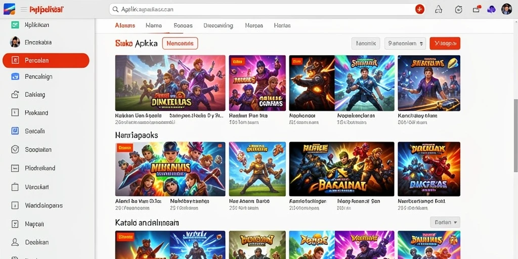Open the user profile avatar

(506, 9)
